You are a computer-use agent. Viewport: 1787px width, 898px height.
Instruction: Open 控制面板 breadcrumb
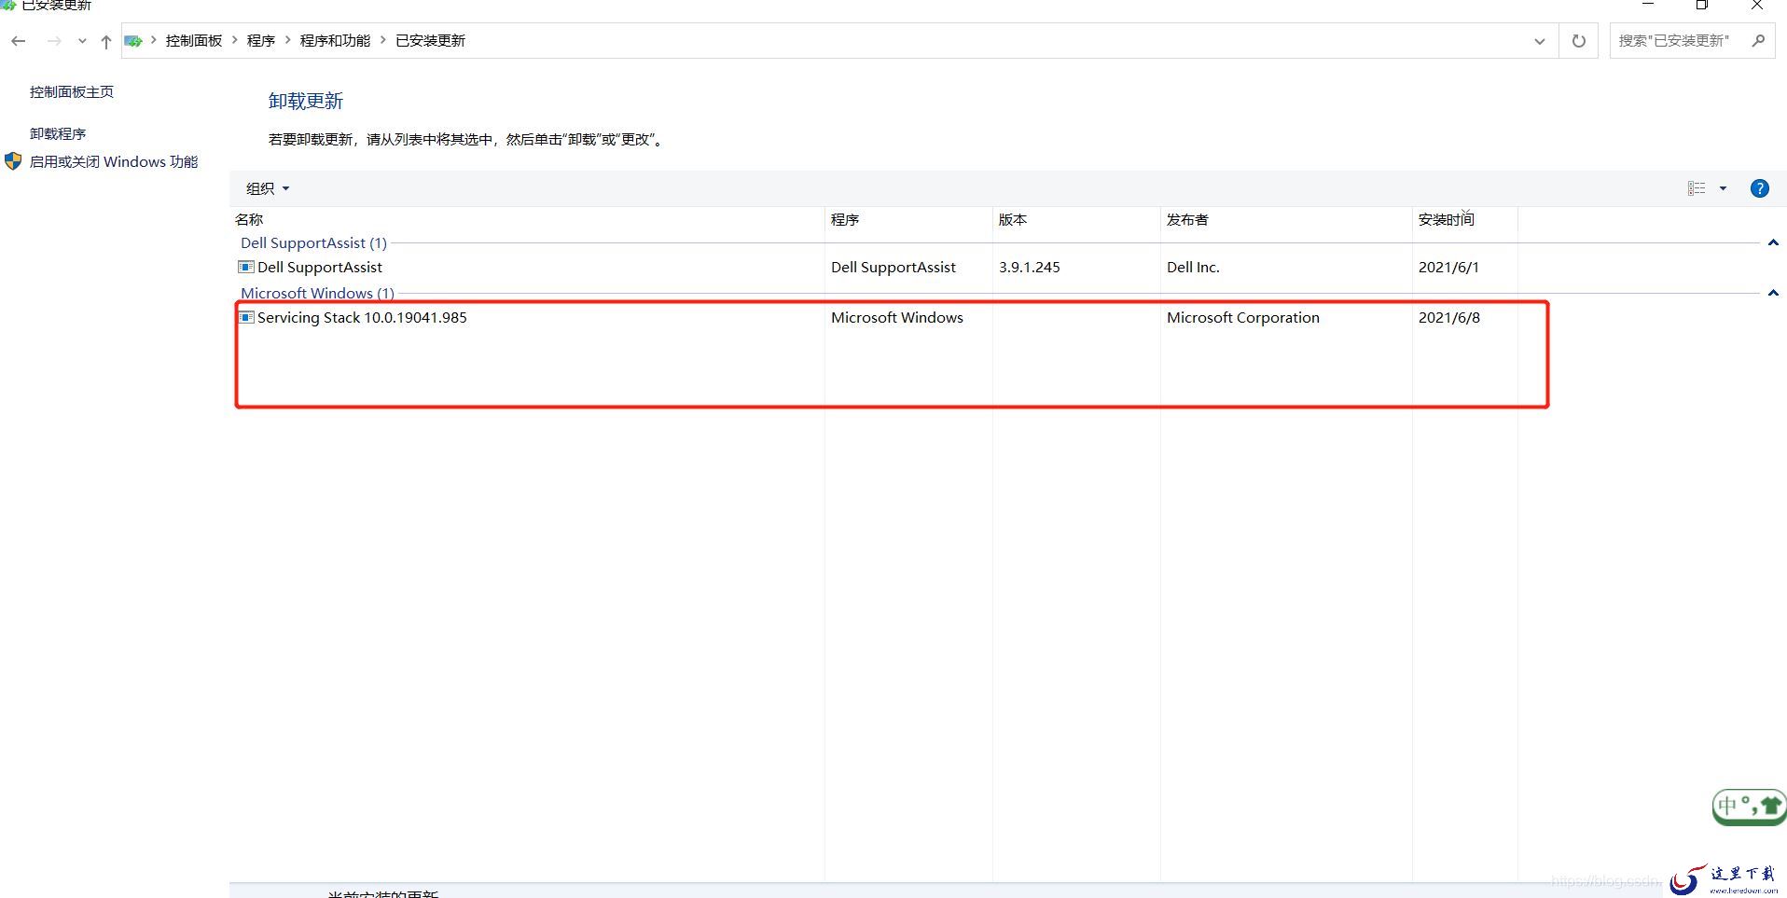point(194,41)
